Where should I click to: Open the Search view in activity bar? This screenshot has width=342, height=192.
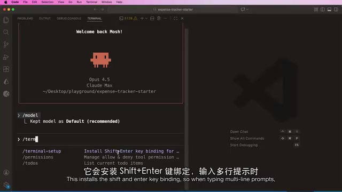pos(6,32)
